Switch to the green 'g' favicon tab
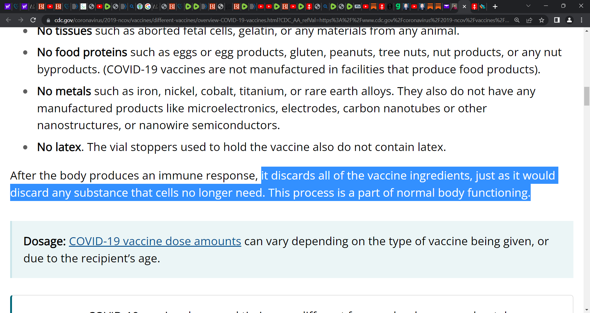 point(398,6)
